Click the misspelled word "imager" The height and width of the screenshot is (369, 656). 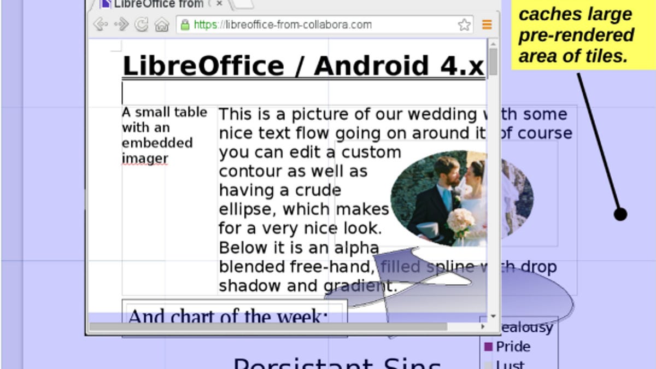(x=144, y=159)
